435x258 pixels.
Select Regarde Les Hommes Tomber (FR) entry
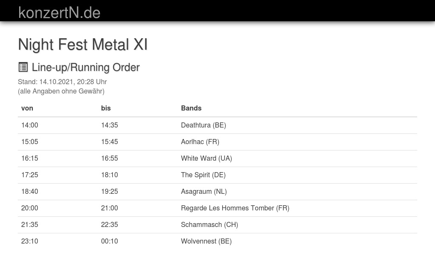click(235, 208)
